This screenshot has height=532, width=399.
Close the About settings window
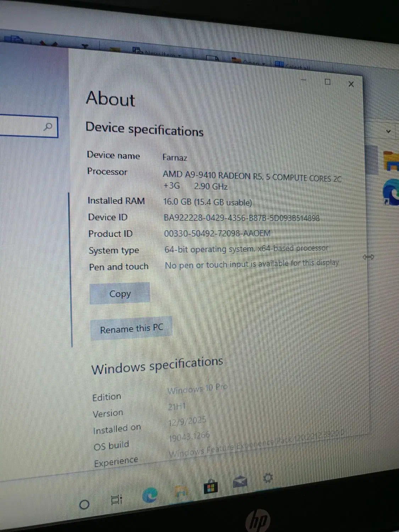(351, 84)
